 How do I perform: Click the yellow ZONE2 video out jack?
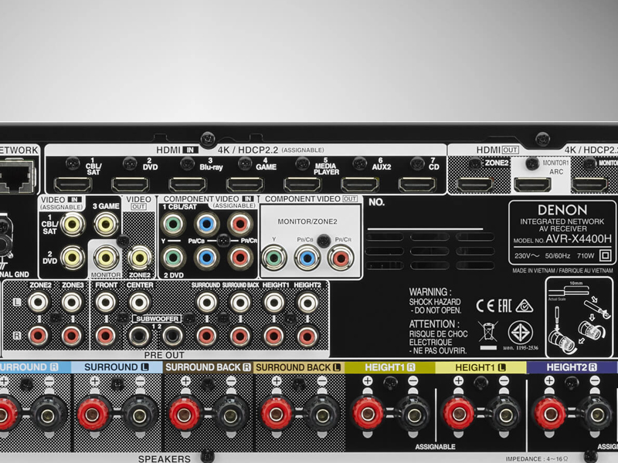coord(140,258)
